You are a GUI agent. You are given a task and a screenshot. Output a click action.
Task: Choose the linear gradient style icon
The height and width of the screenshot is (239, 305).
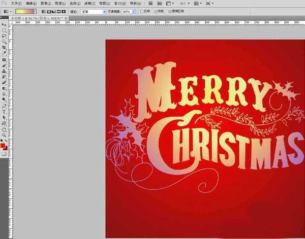click(43, 11)
